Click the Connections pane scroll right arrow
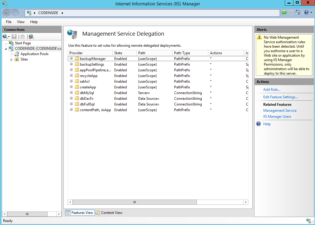 coord(59,214)
